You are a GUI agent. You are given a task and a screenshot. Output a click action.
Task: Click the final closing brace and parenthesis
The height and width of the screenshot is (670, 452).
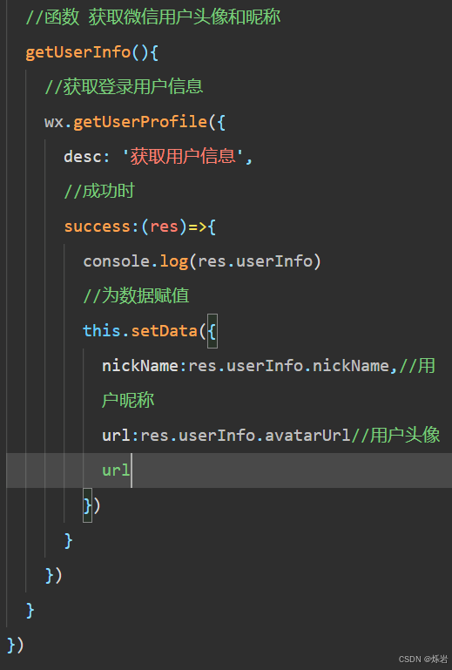(x=16, y=645)
